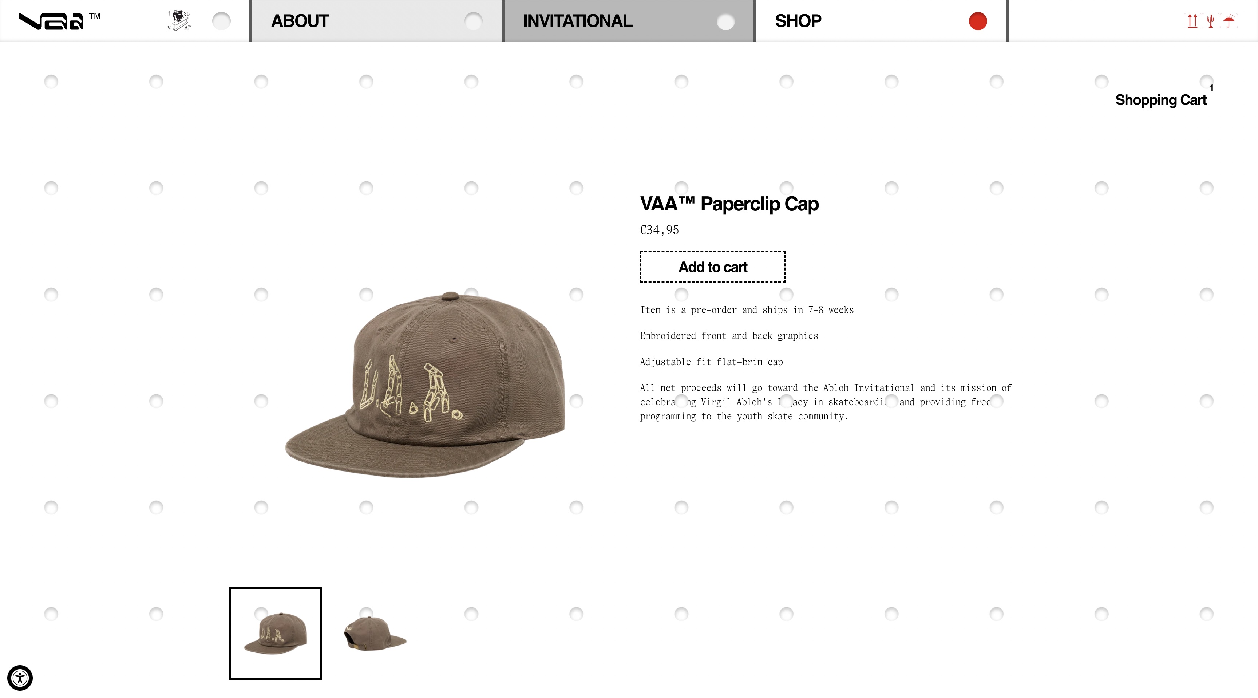
Task: Toggle the indicator dot in INVITATIONAL tab
Action: tap(725, 21)
